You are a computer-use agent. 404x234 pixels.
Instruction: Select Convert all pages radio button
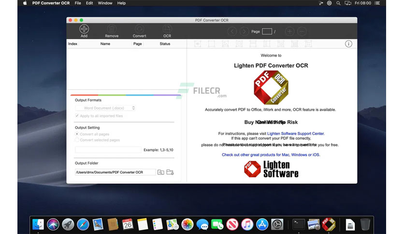pyautogui.click(x=77, y=134)
